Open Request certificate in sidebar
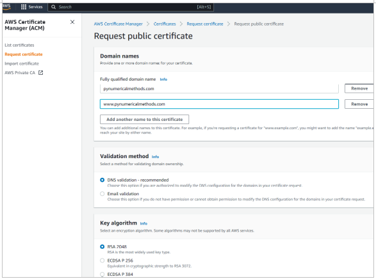This screenshot has width=376, height=279. (x=24, y=54)
